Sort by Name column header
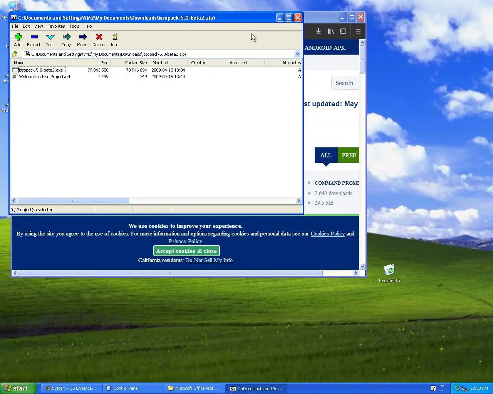 tap(41, 63)
